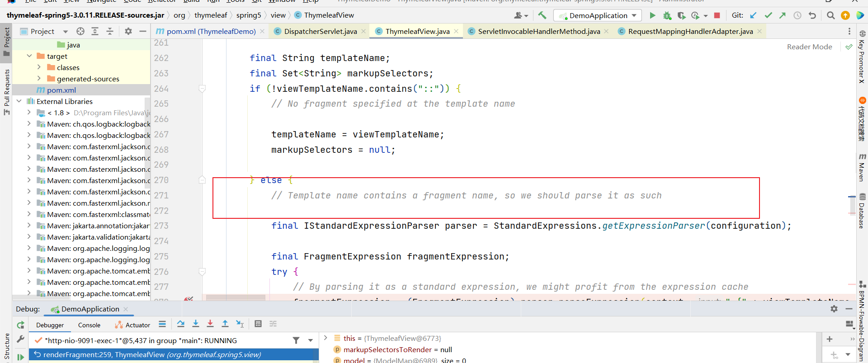
Task: Show Git history clock icon
Action: point(797,15)
